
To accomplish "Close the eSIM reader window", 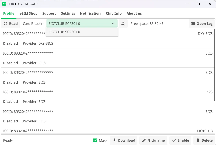I will (x=210, y=4).
